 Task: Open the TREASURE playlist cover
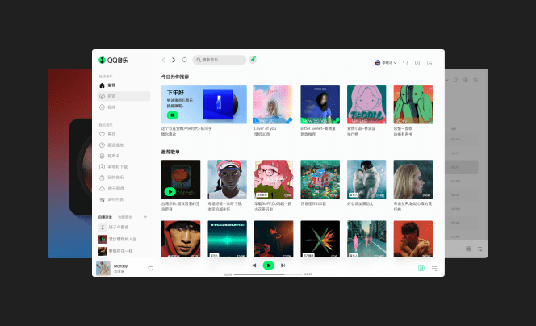tap(228, 239)
